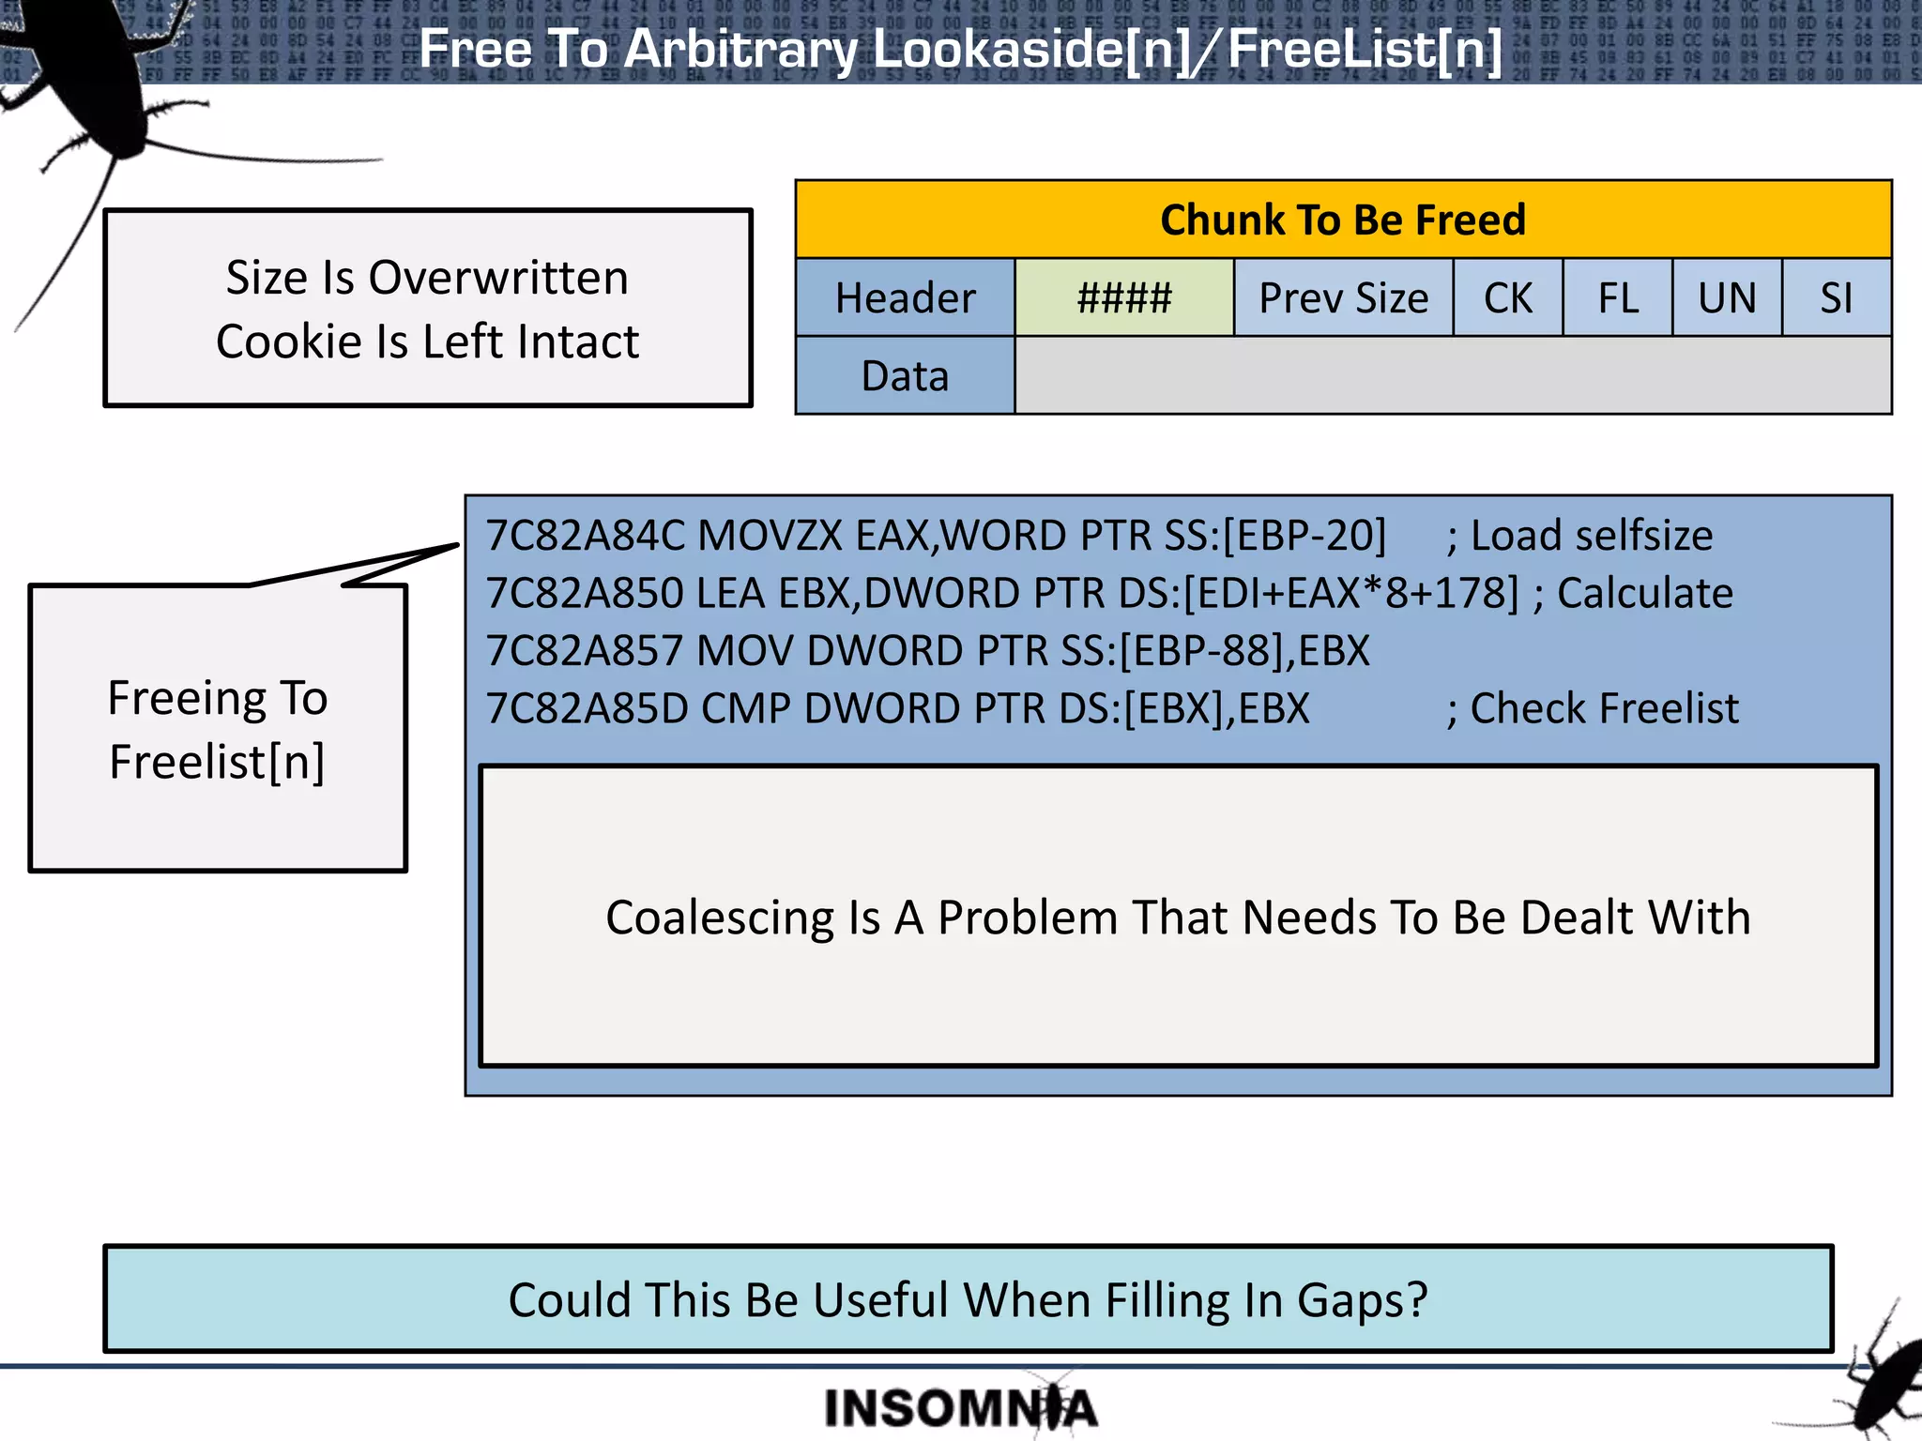Click the "UN" table cell
The image size is (1922, 1441).
click(x=1727, y=297)
